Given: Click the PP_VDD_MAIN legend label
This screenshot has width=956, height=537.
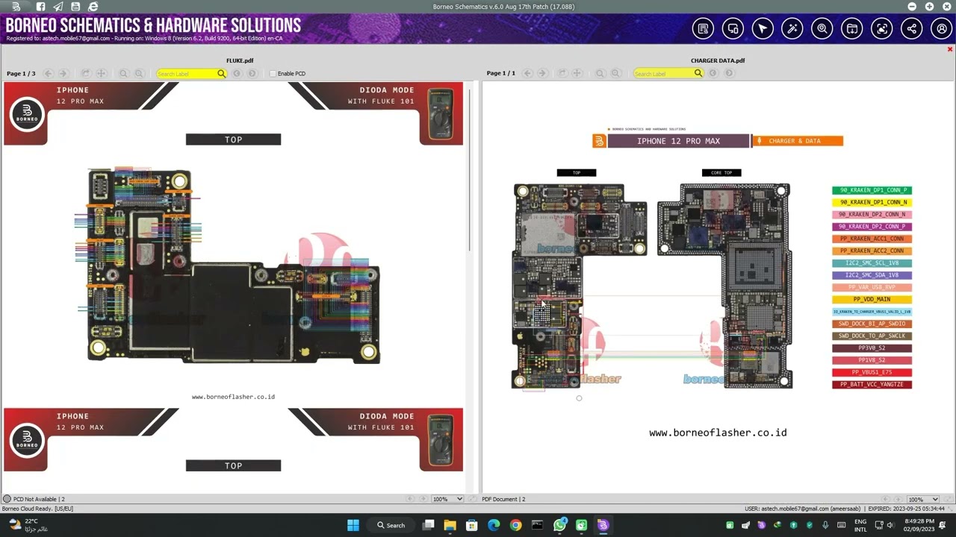Looking at the screenshot, I should click(x=872, y=299).
